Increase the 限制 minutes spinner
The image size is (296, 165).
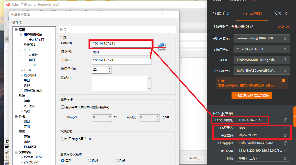coord(158,116)
